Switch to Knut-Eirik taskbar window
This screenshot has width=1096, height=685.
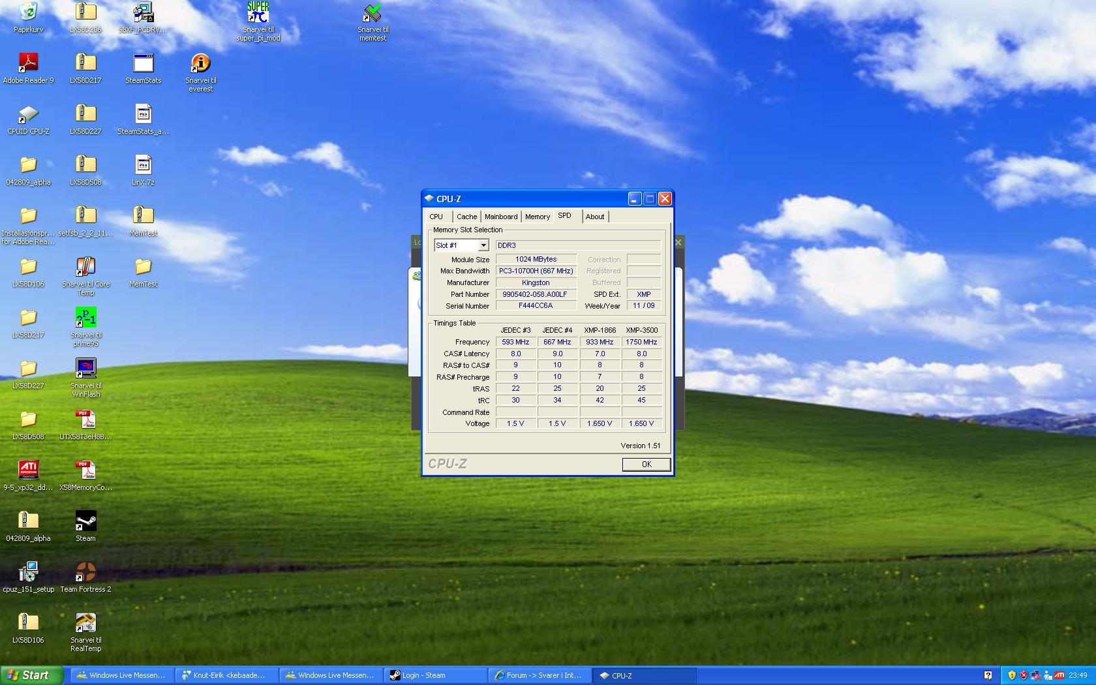coord(227,675)
